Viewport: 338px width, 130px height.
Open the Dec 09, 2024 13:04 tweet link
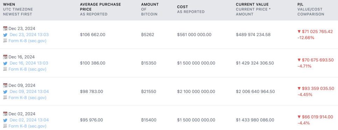tap(29, 92)
